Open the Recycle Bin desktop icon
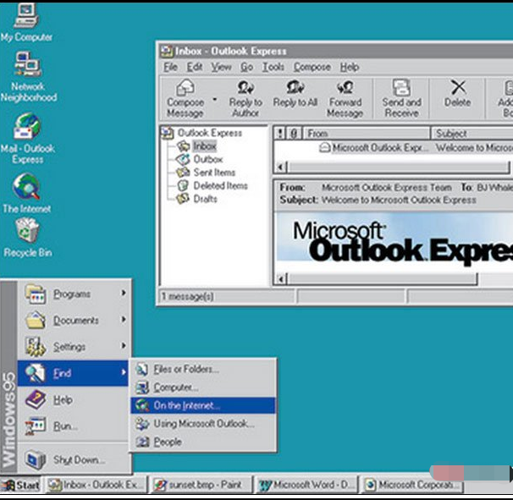 pos(27,238)
